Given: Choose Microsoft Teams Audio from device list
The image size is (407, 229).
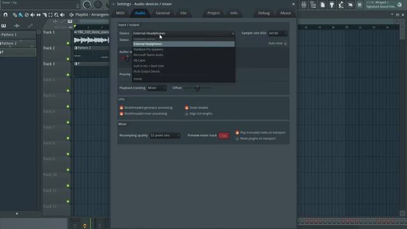Looking at the screenshot, I should point(184,55).
